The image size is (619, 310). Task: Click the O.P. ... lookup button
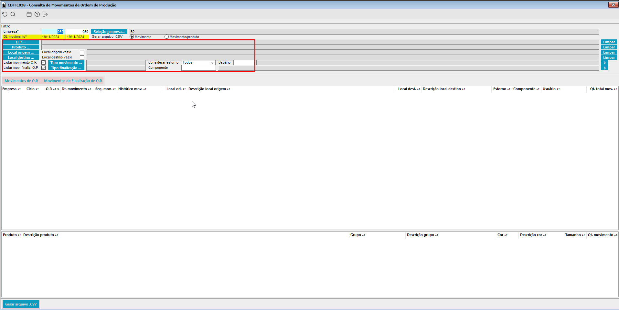coord(21,42)
